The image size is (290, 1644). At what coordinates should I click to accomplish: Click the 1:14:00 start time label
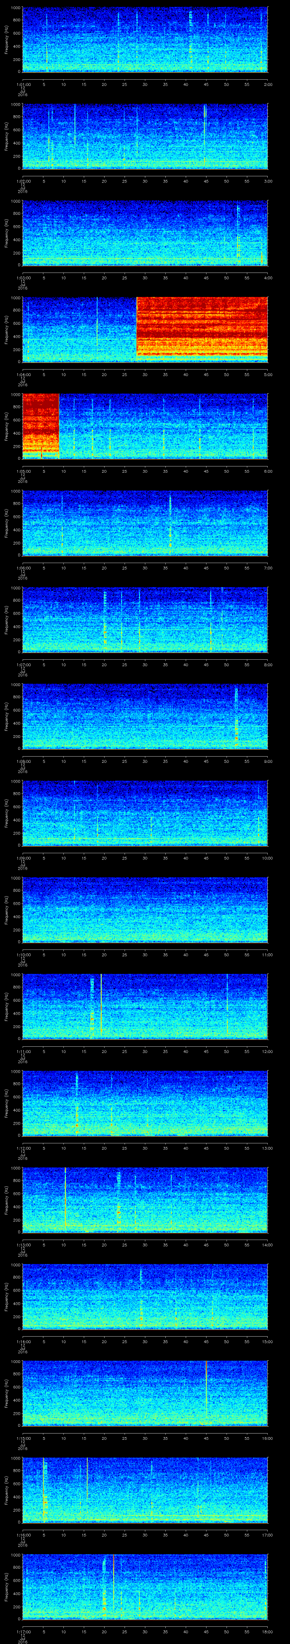tap(23, 1341)
